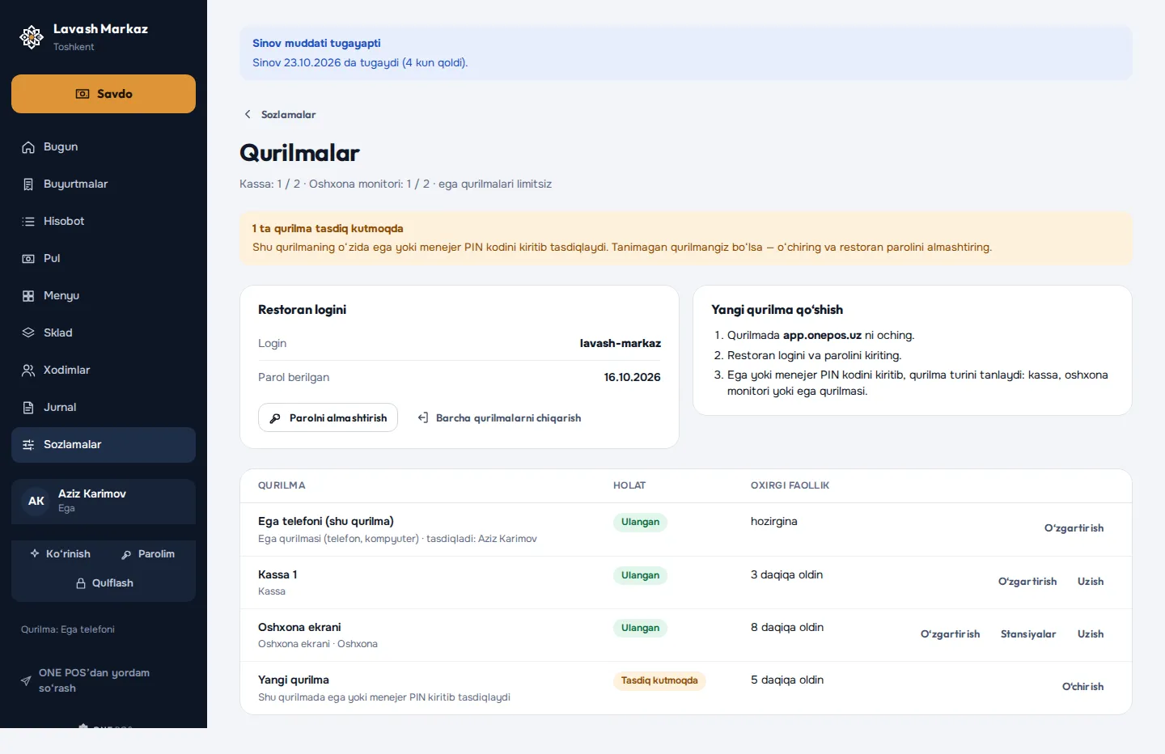Click the document icon beside Jurnal
The width and height of the screenshot is (1165, 754).
28,408
